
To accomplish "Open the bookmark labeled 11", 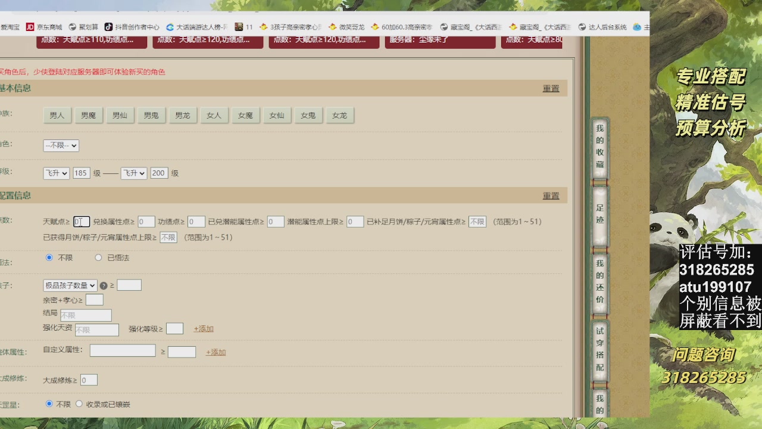I will coord(244,27).
